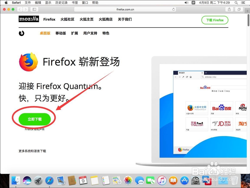Viewport: 250px width, 188px height.
Task: Open the 文件 menu
Action: pyautogui.click(x=28, y=3)
